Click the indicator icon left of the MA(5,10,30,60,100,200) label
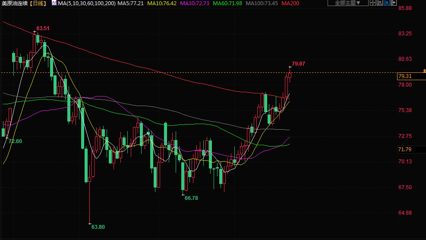 pos(54,3)
